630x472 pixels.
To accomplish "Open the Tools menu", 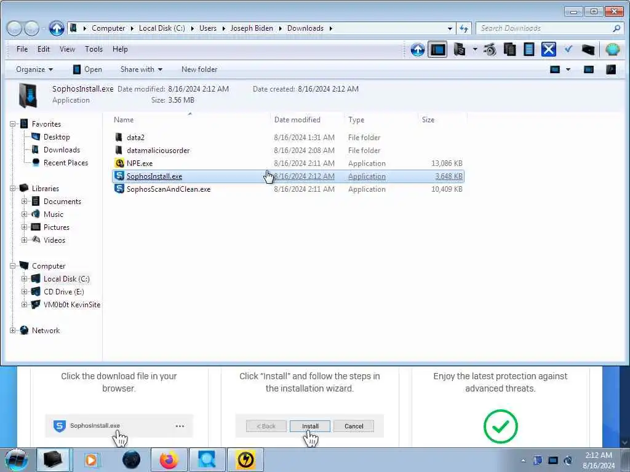I will tap(94, 49).
